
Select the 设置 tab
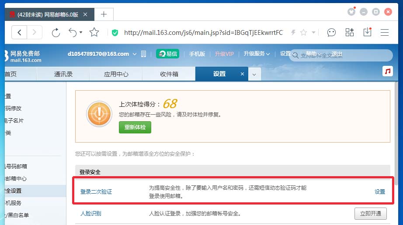click(219, 74)
